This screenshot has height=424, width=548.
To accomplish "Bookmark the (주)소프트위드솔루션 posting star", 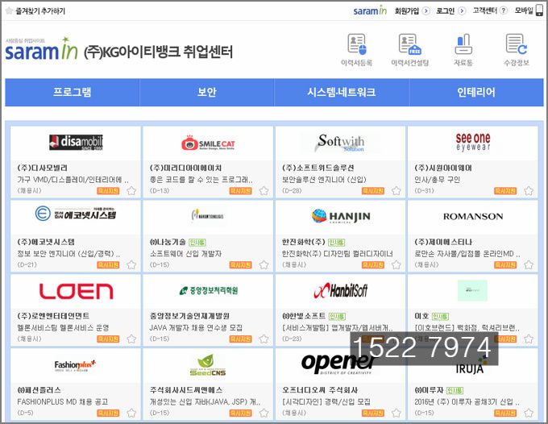I will tap(396, 191).
